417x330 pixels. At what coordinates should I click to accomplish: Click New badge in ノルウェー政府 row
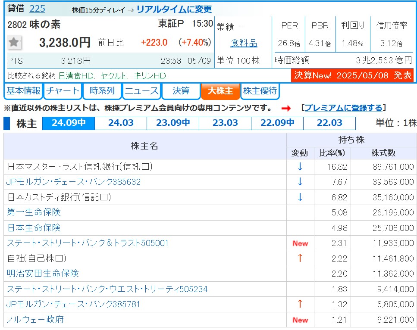click(x=300, y=320)
